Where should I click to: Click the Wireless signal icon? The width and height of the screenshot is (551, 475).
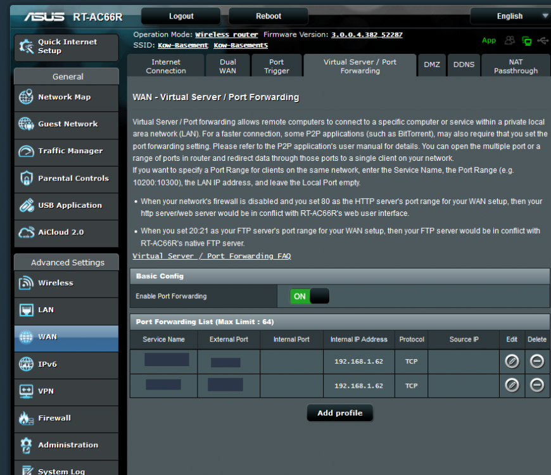click(x=26, y=283)
